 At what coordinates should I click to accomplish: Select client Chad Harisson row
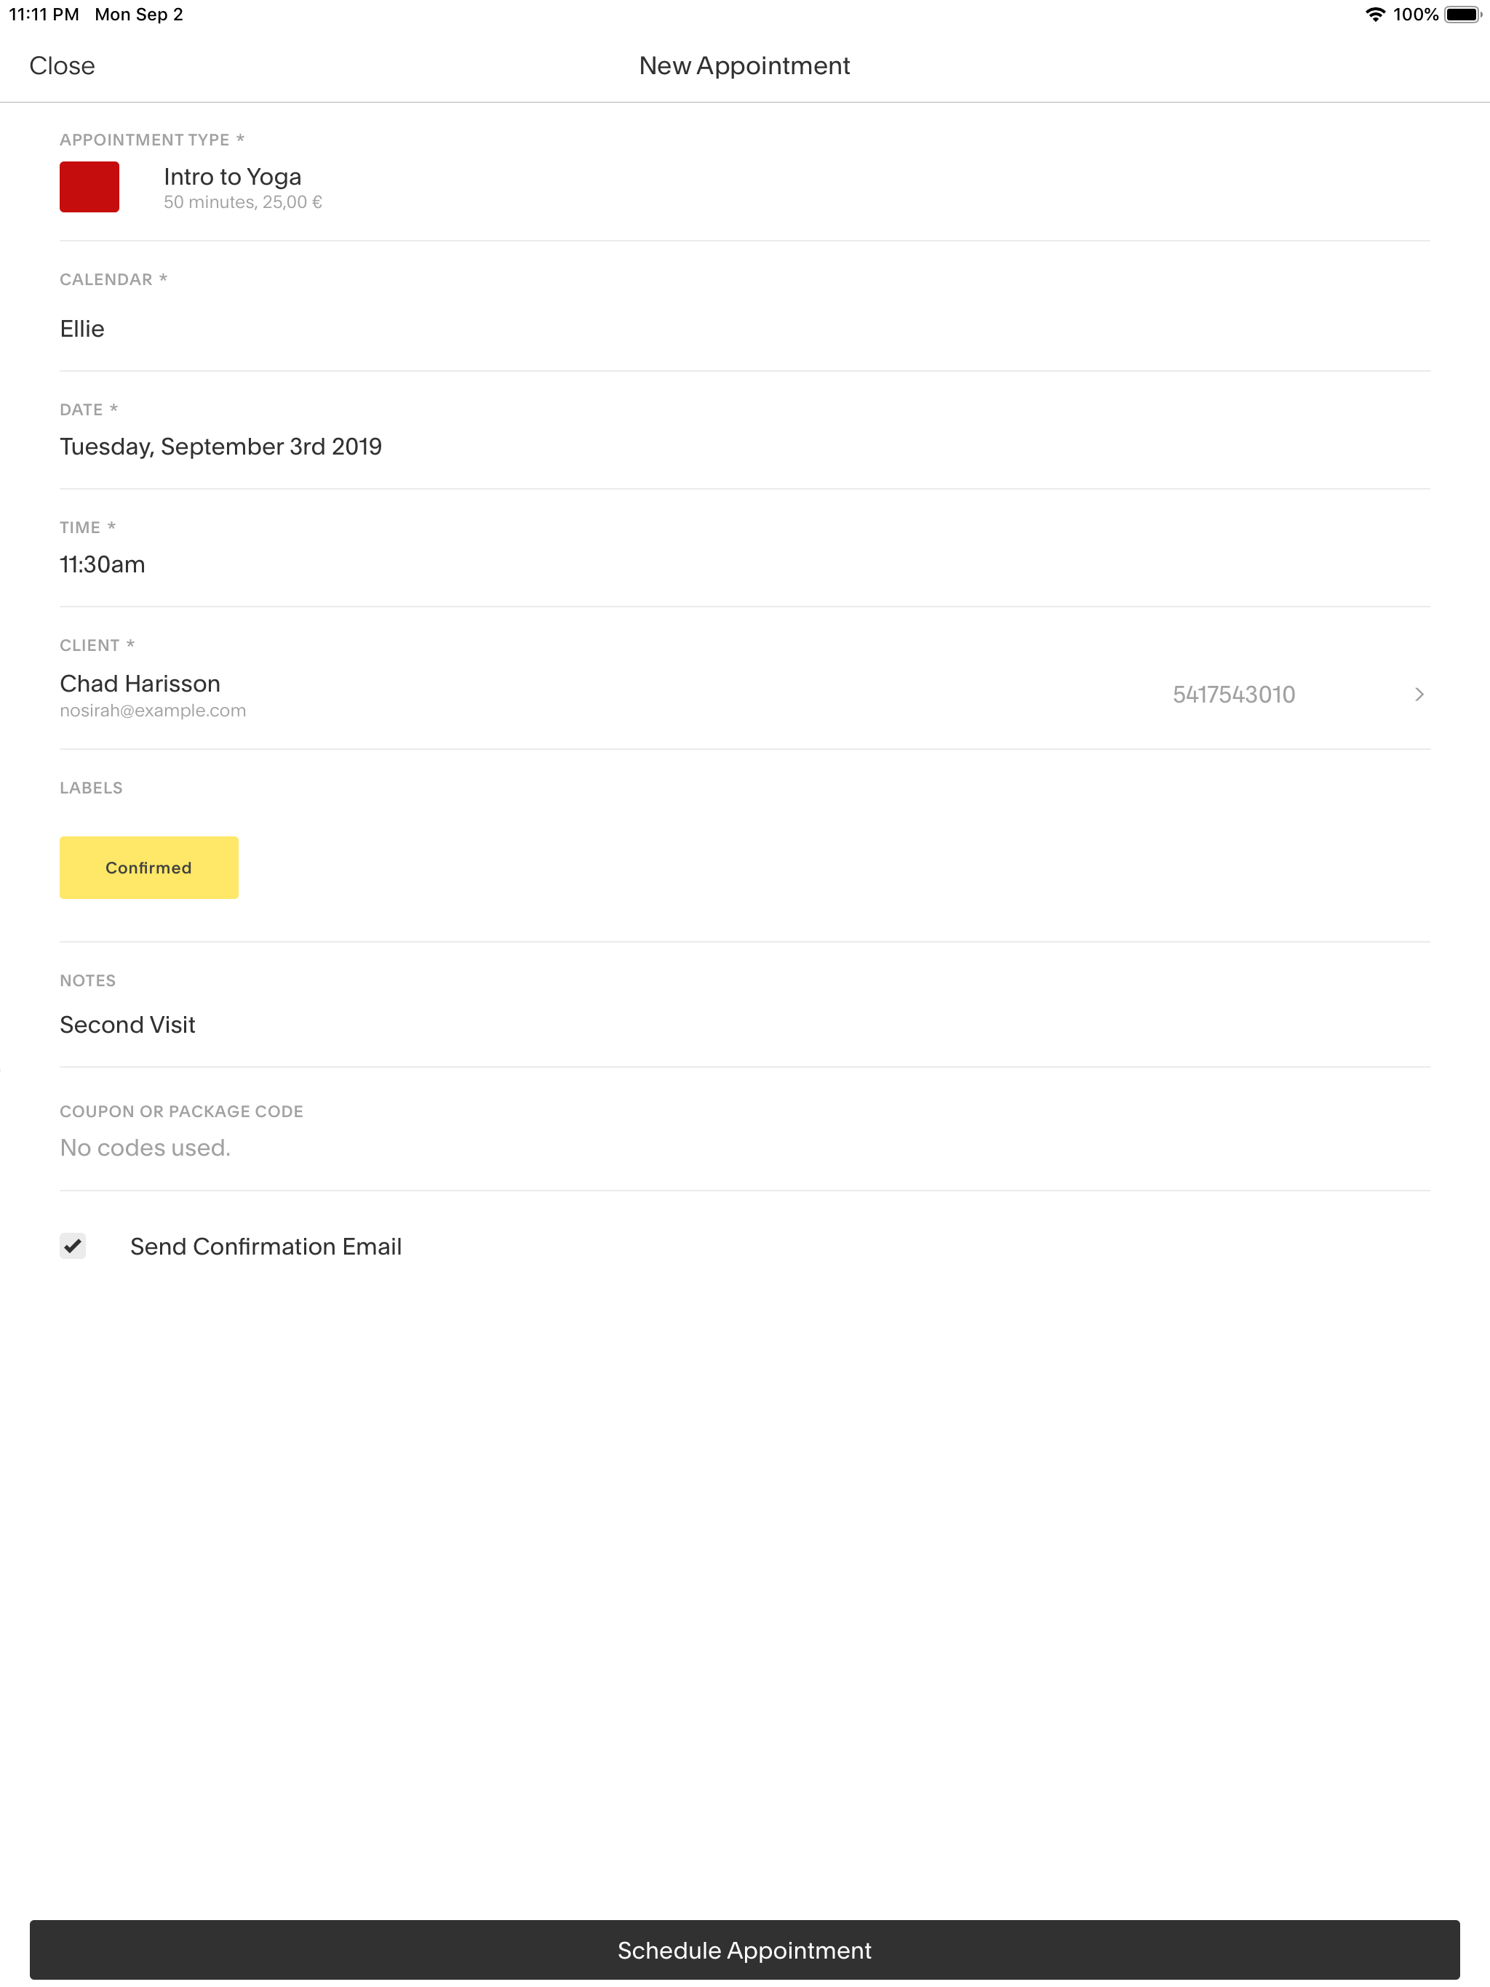[x=140, y=684]
